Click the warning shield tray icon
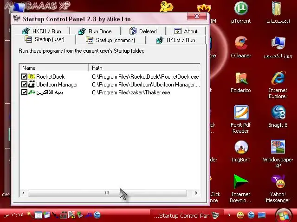This screenshot has width=297, height=222. click(71, 215)
